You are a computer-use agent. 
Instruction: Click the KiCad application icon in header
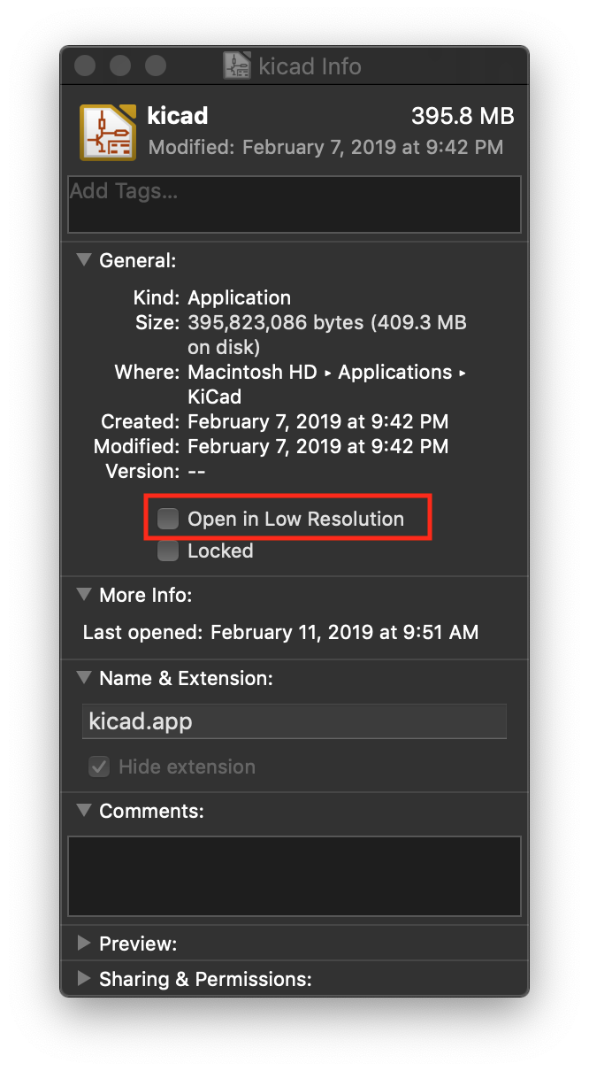point(108,132)
